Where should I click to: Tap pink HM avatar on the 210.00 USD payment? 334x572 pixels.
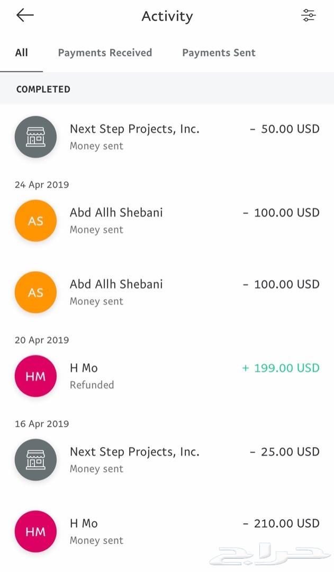[x=36, y=532]
